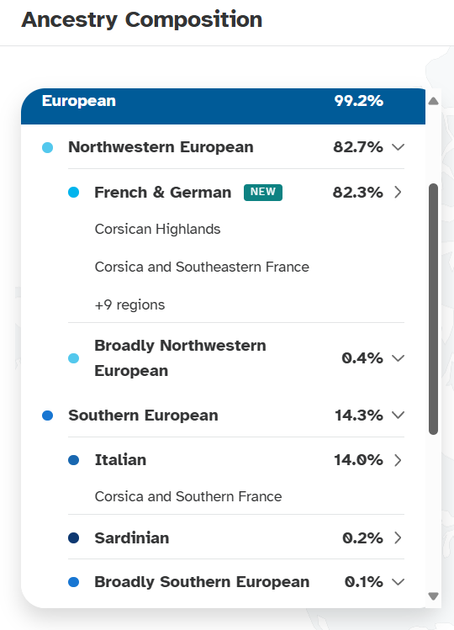Open Corsica and Southeastern France region
Screen dimensions: 454x630
click(202, 267)
